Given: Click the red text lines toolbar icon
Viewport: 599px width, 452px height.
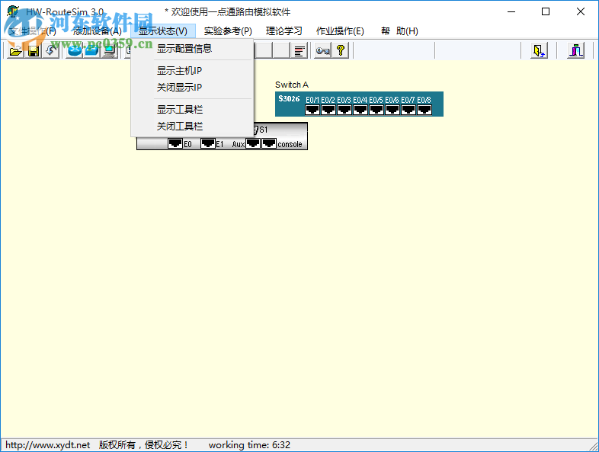Looking at the screenshot, I should point(300,50).
